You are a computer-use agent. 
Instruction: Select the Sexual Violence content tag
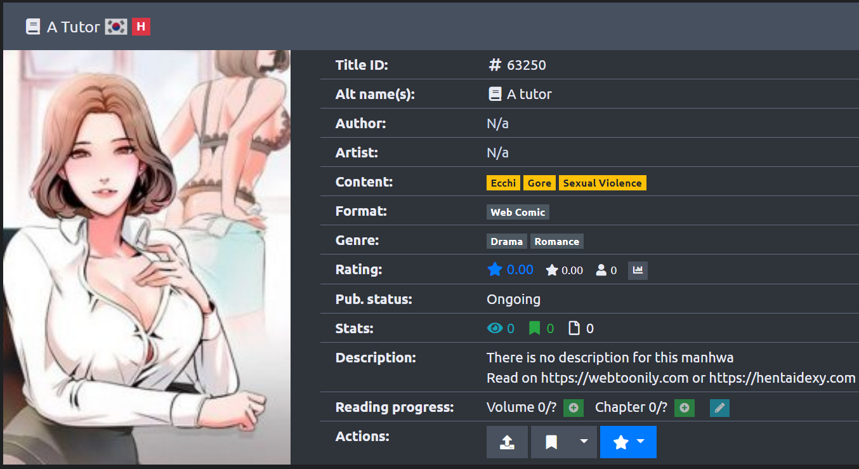pyautogui.click(x=602, y=183)
